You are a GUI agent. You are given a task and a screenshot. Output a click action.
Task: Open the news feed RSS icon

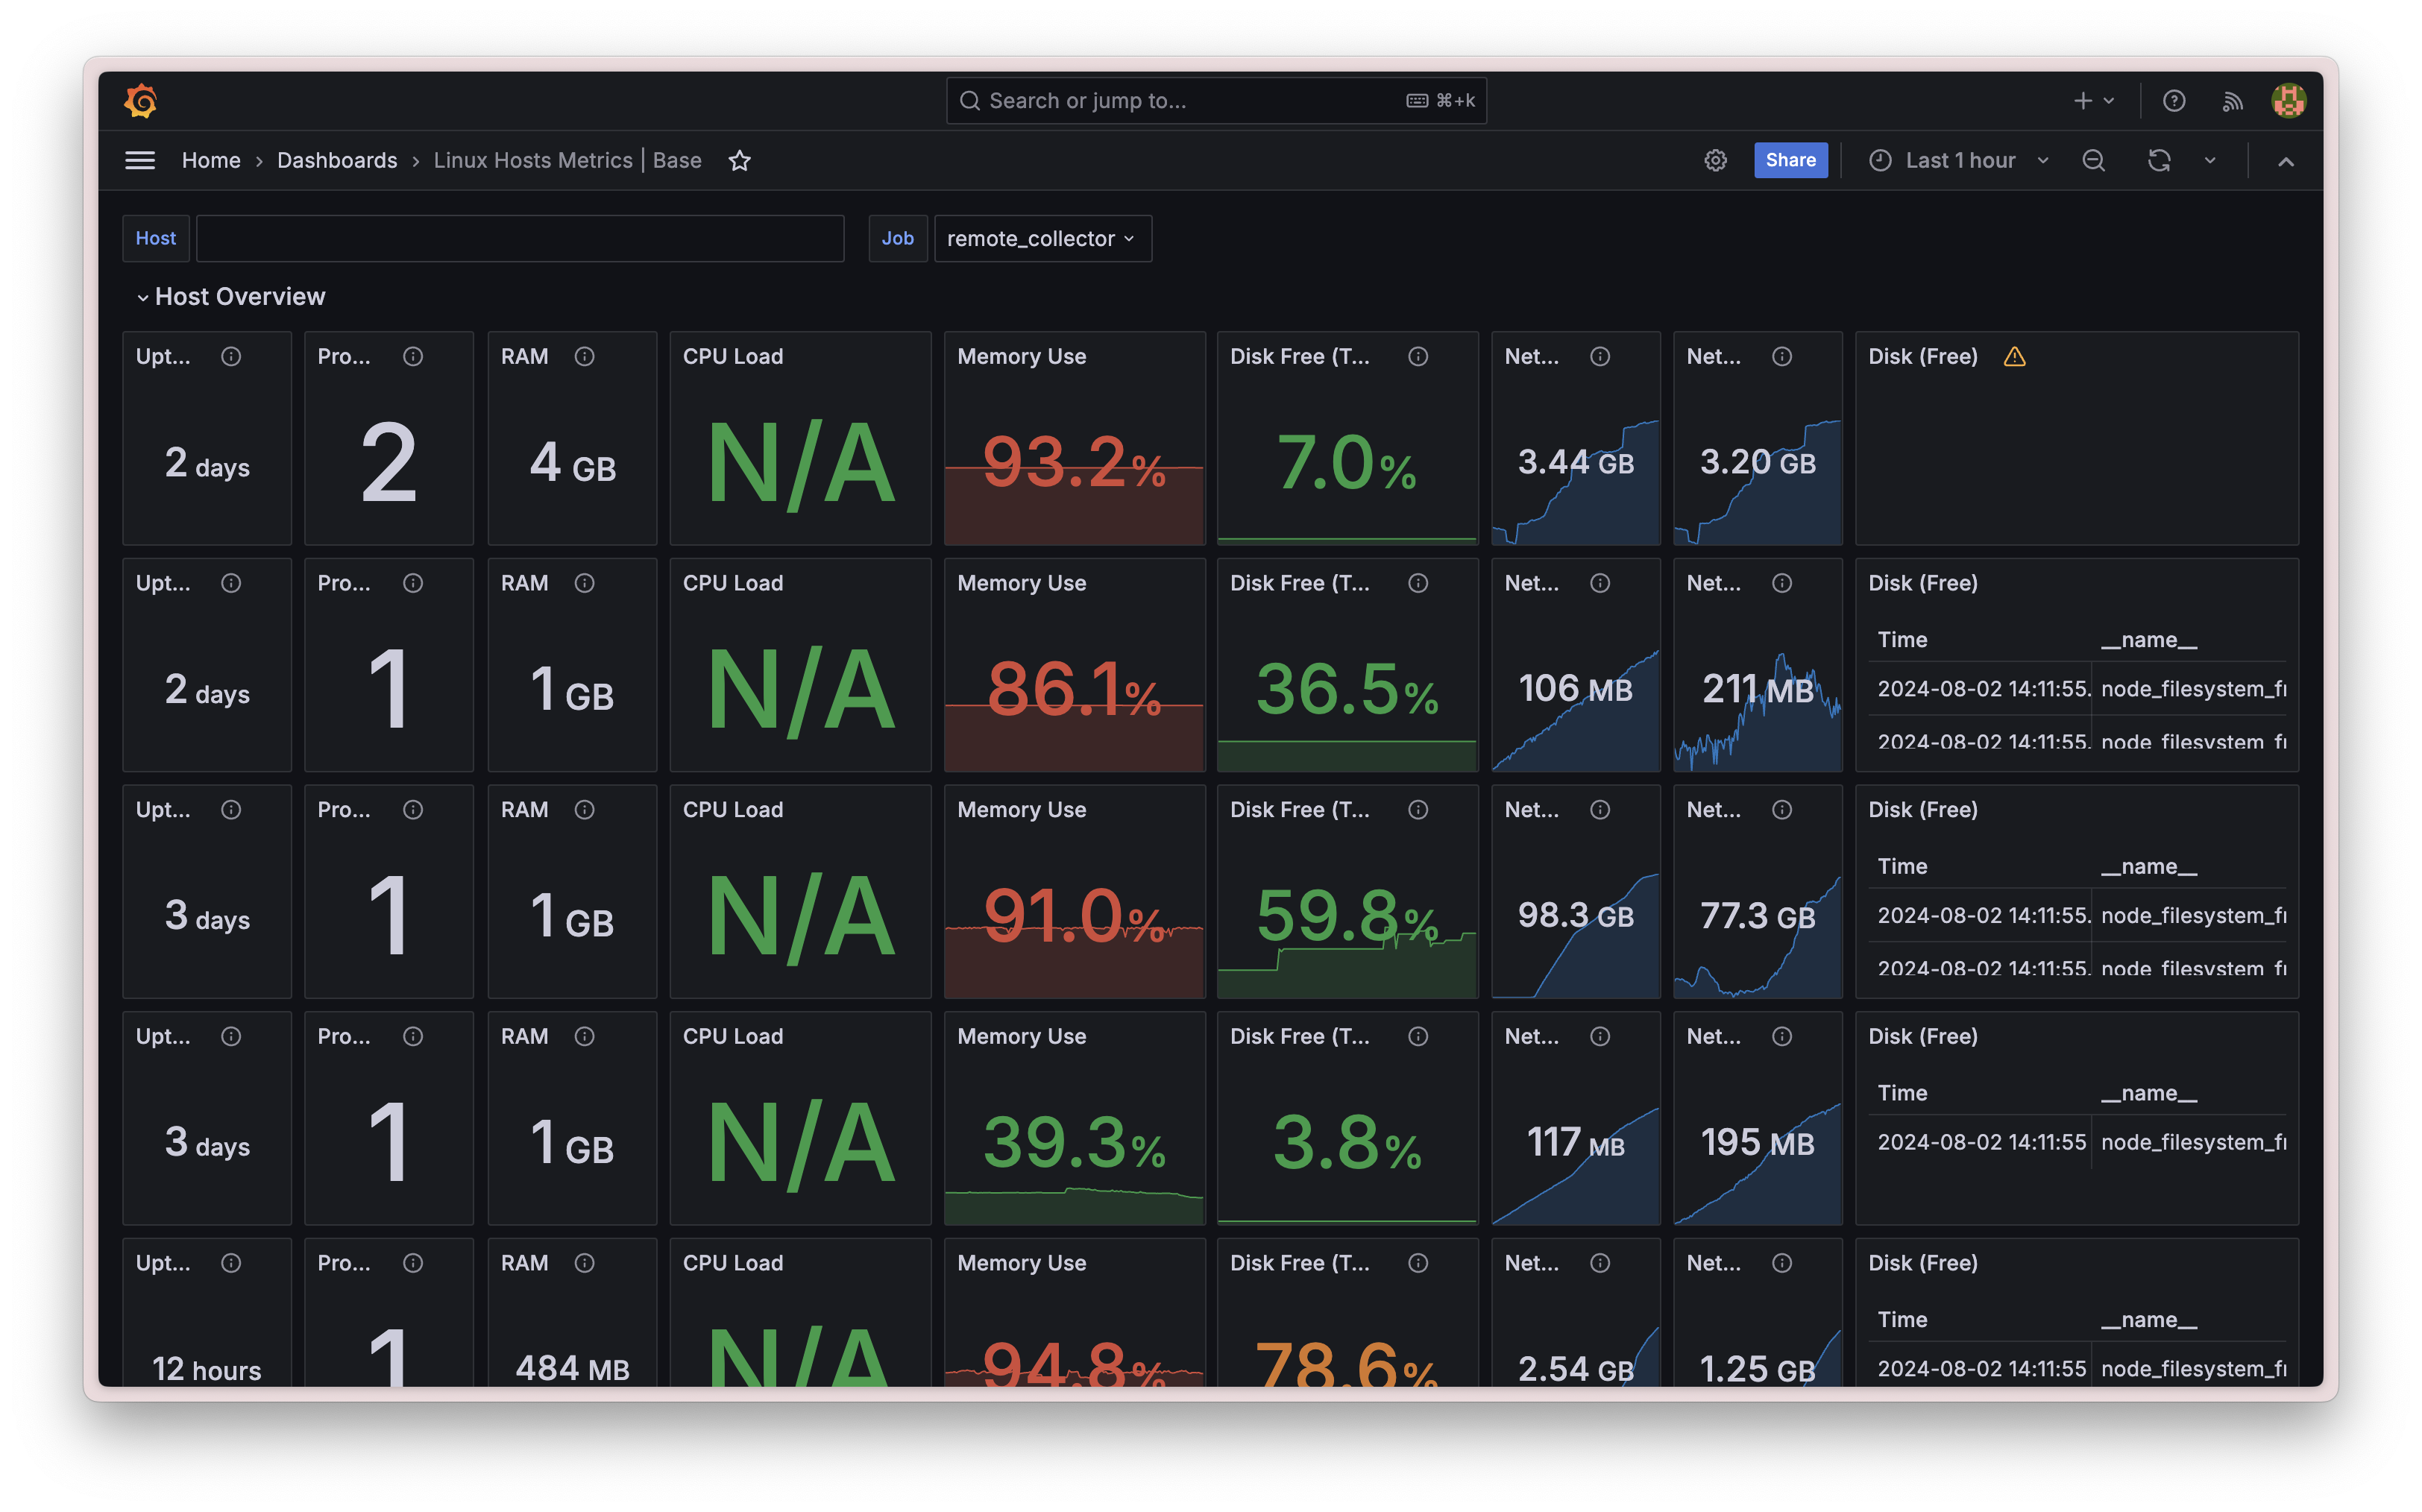pyautogui.click(x=2232, y=101)
